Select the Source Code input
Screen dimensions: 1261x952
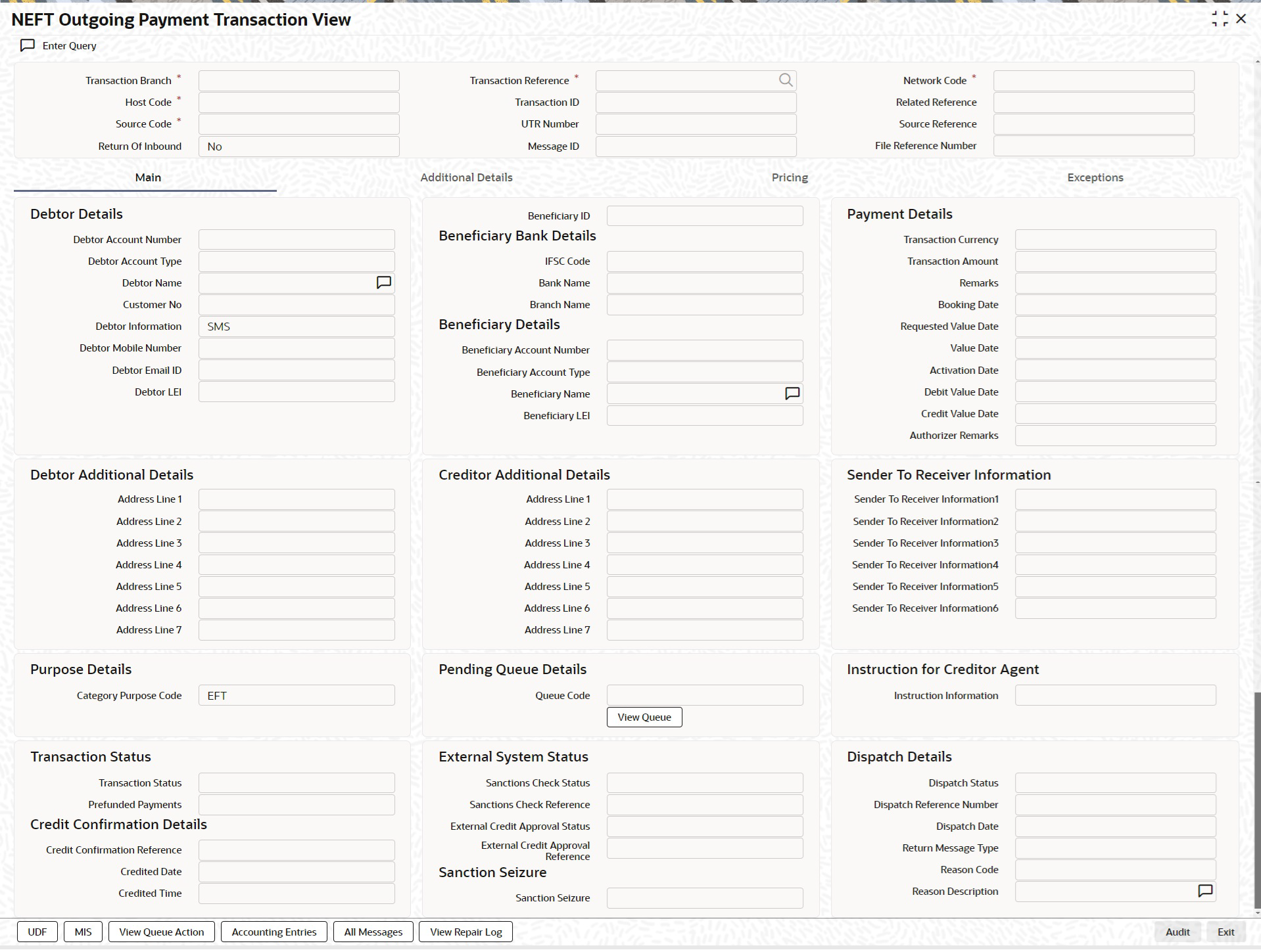(x=298, y=124)
